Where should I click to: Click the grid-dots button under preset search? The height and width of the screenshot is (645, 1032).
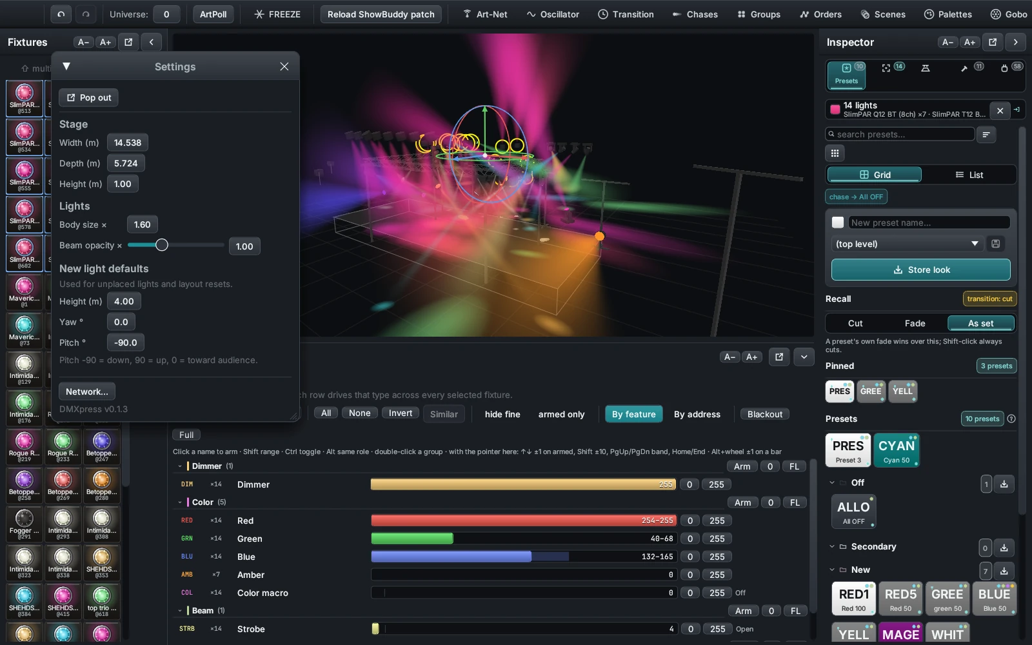pos(835,153)
